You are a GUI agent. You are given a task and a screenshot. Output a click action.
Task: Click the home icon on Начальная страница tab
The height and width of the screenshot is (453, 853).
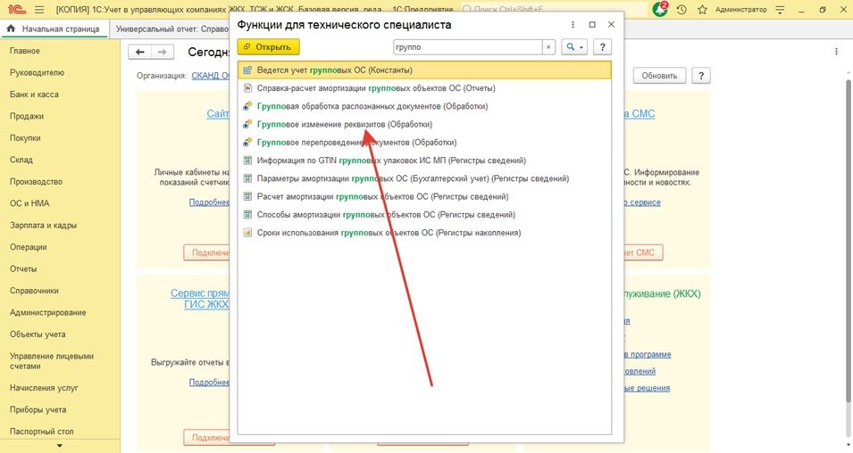pos(11,29)
